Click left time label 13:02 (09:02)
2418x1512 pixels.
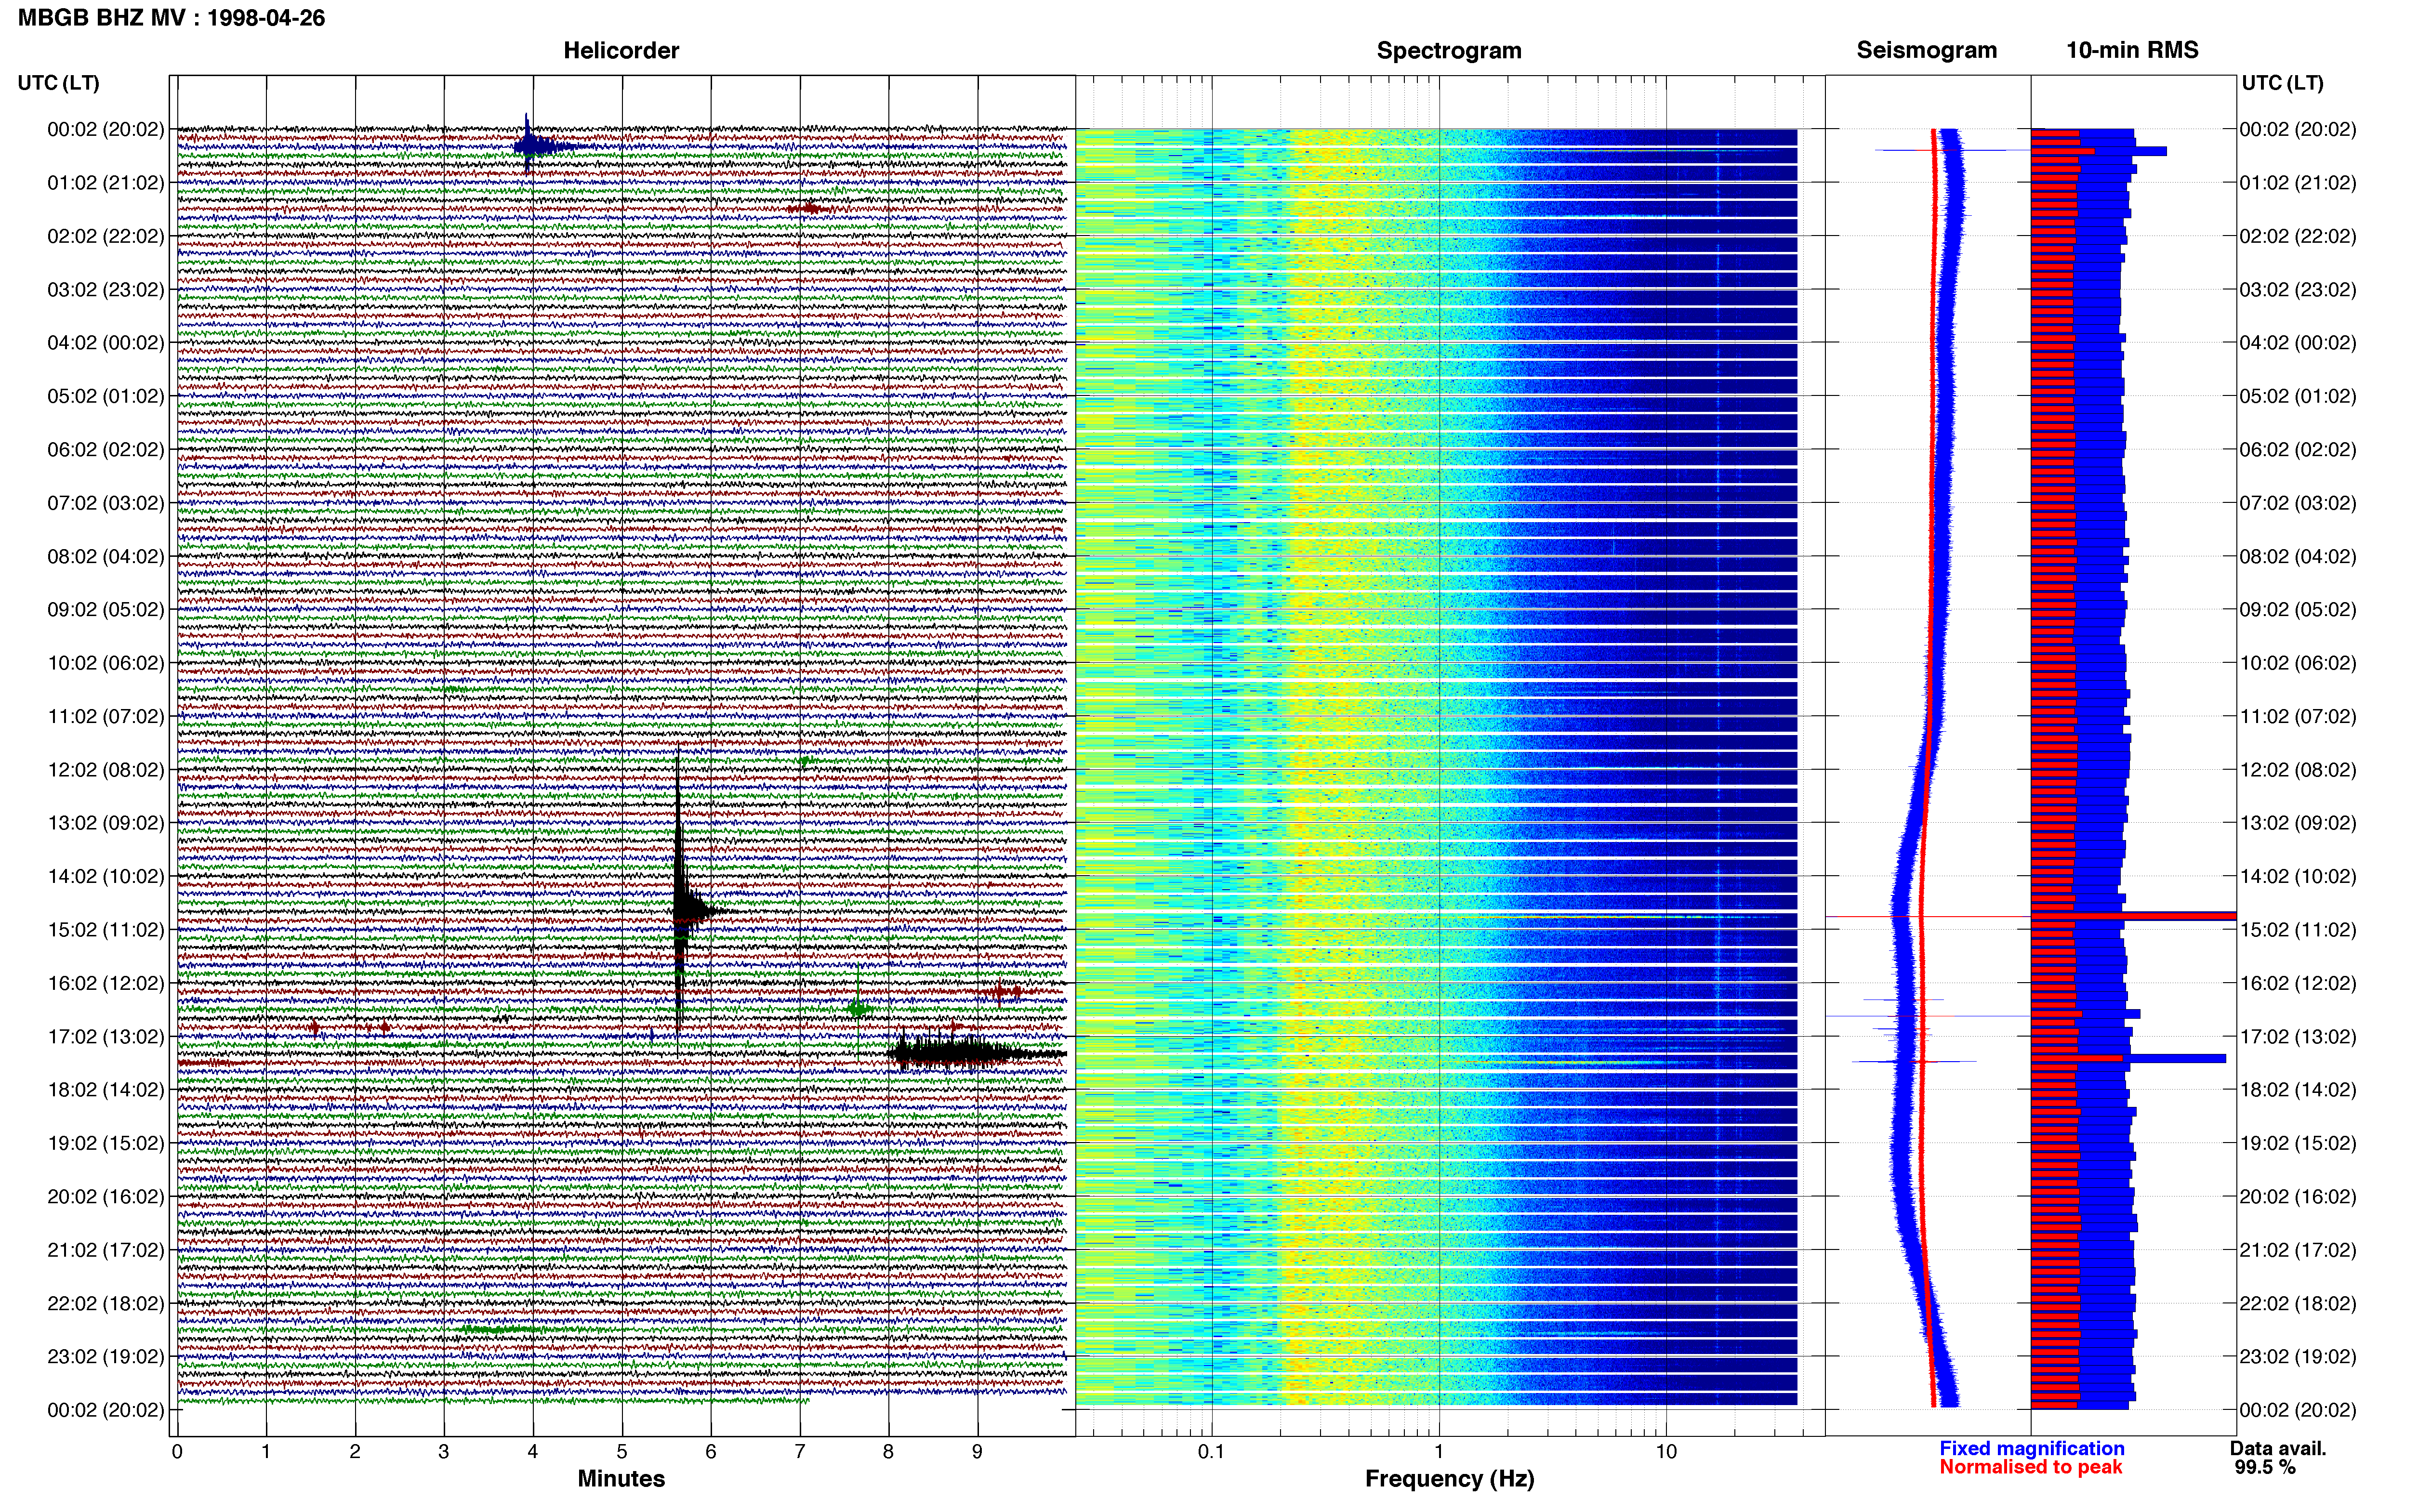[x=105, y=823]
